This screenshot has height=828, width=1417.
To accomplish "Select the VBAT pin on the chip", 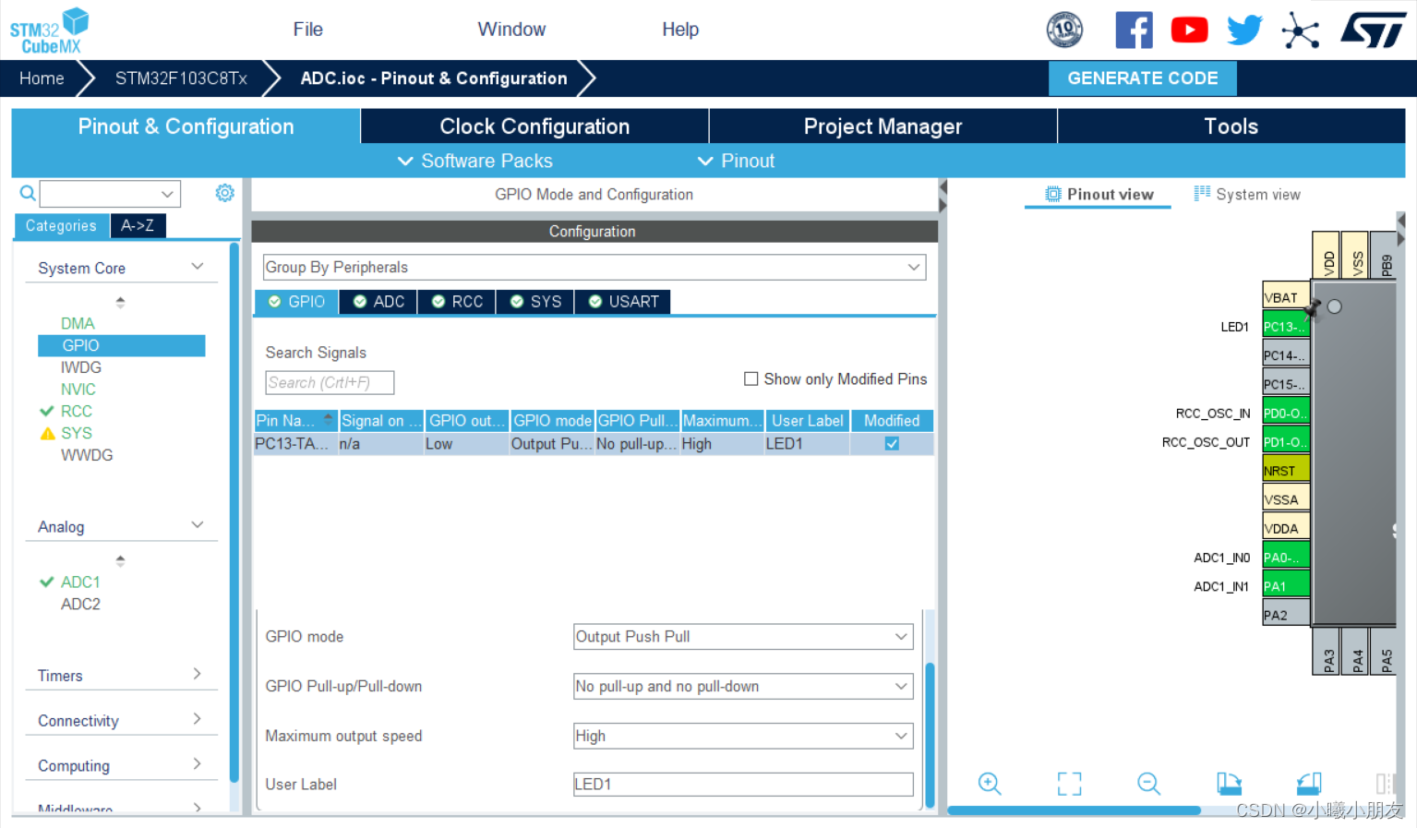I will [1286, 296].
